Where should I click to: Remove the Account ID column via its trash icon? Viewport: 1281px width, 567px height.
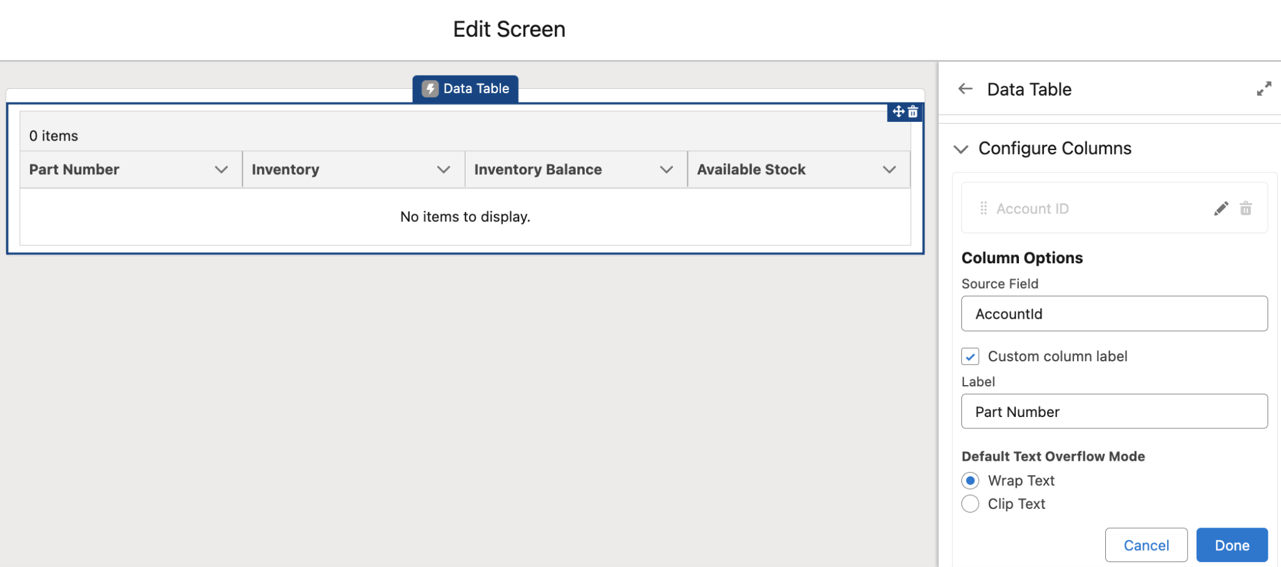pos(1247,208)
